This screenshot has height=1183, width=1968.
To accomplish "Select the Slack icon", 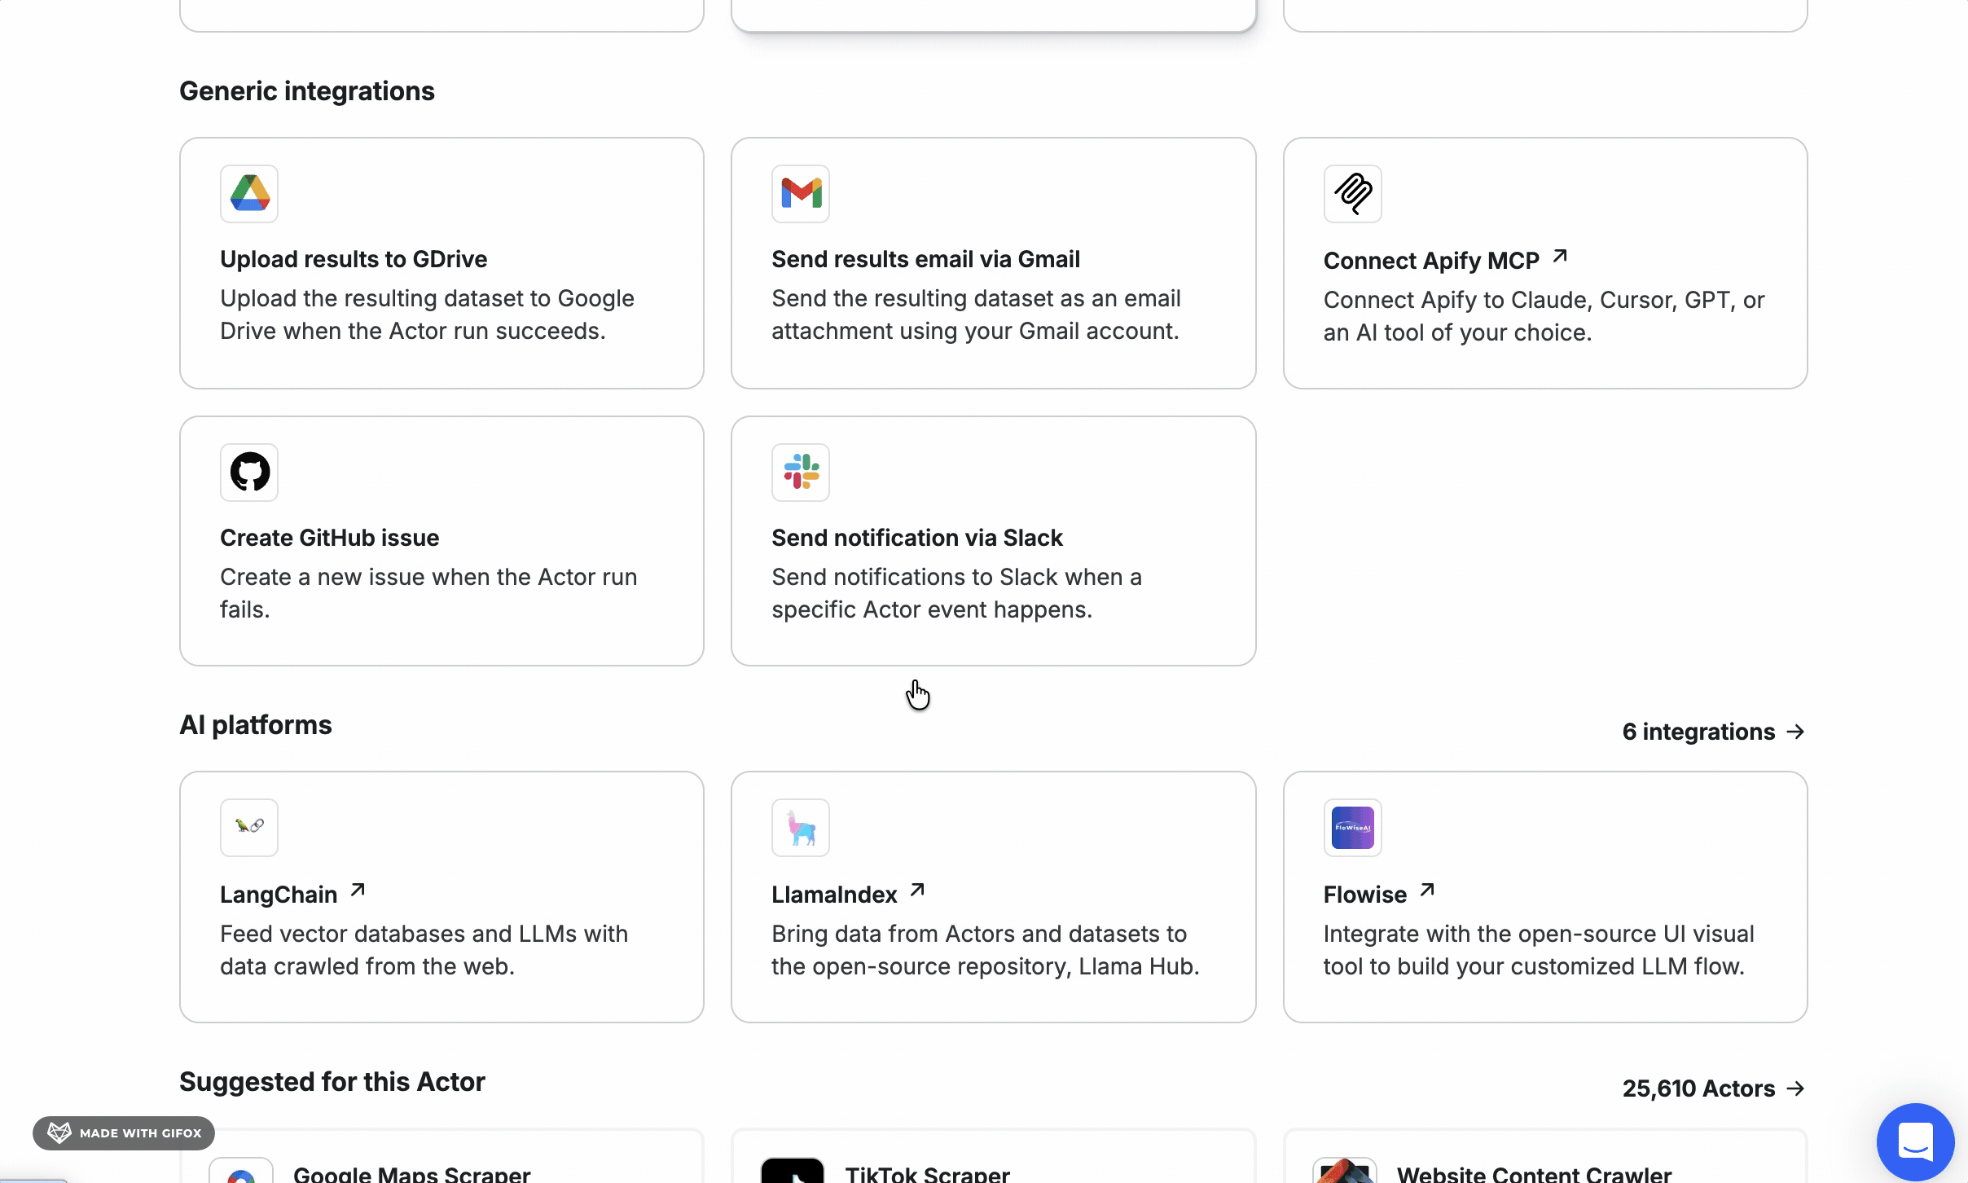I will [800, 472].
